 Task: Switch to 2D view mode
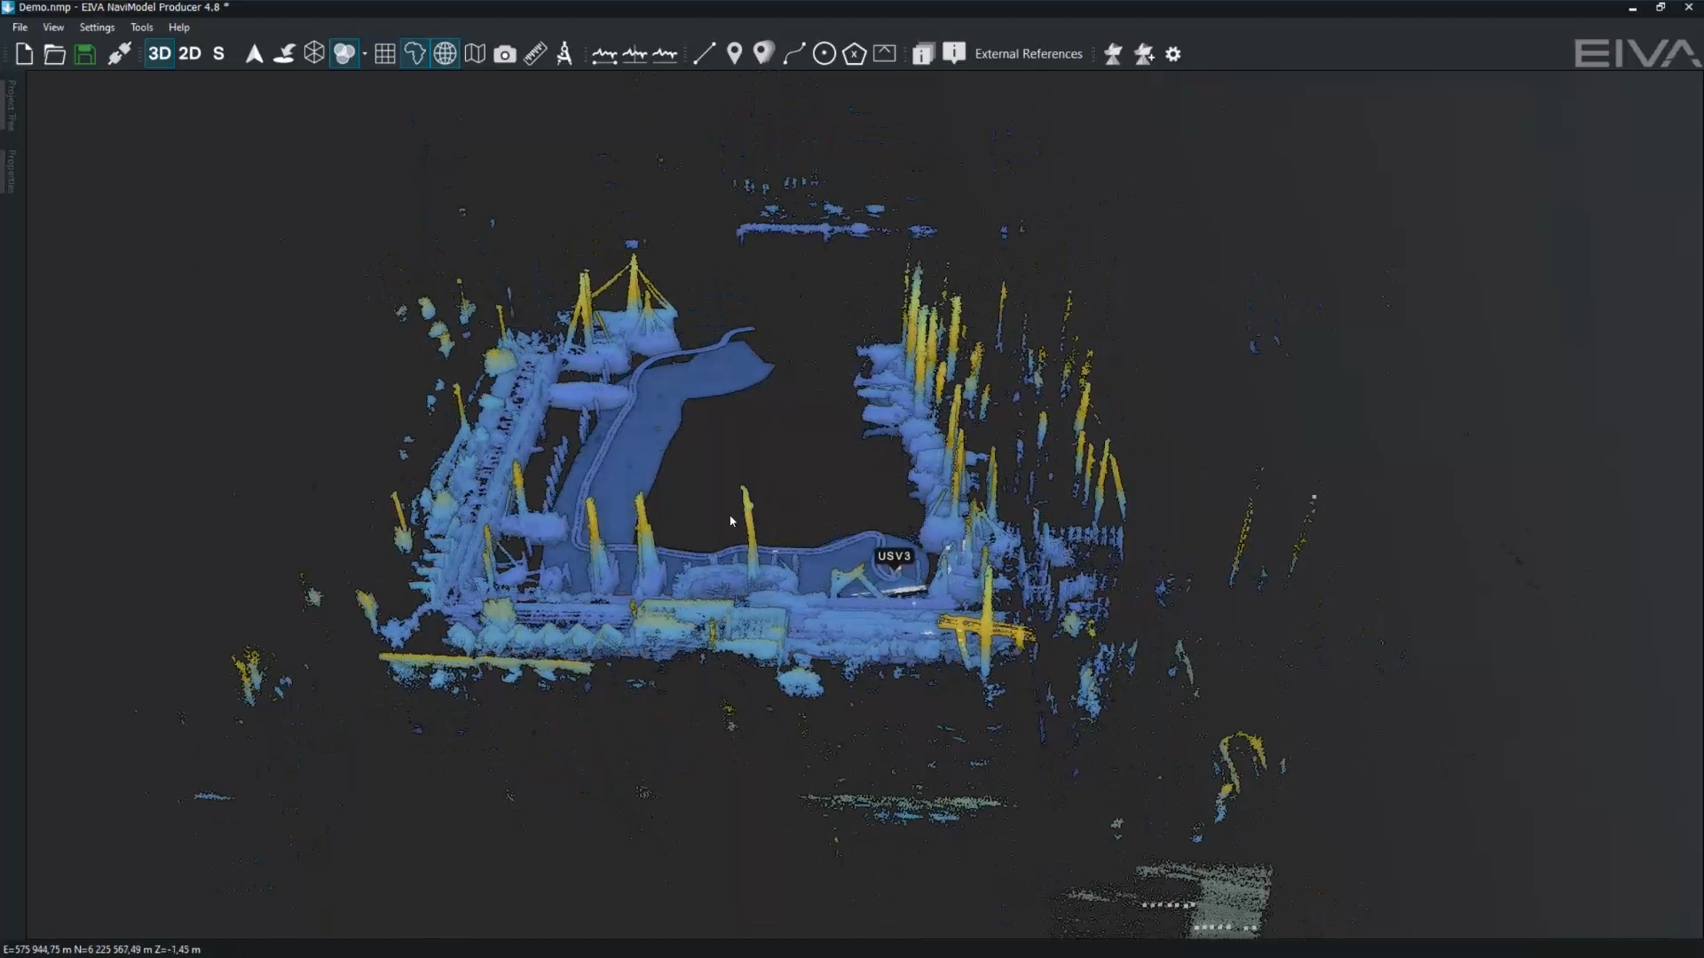point(190,54)
